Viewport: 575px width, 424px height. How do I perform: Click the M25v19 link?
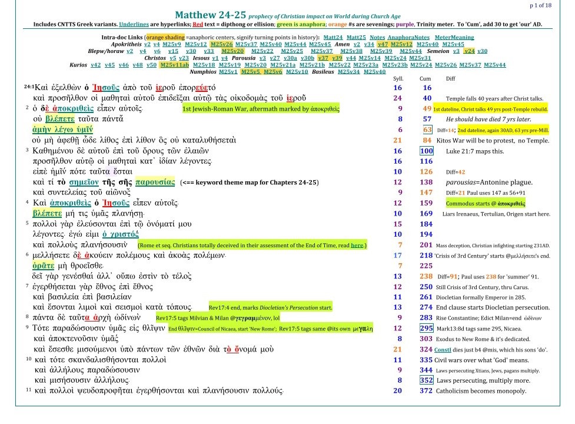pyautogui.click(x=230, y=65)
